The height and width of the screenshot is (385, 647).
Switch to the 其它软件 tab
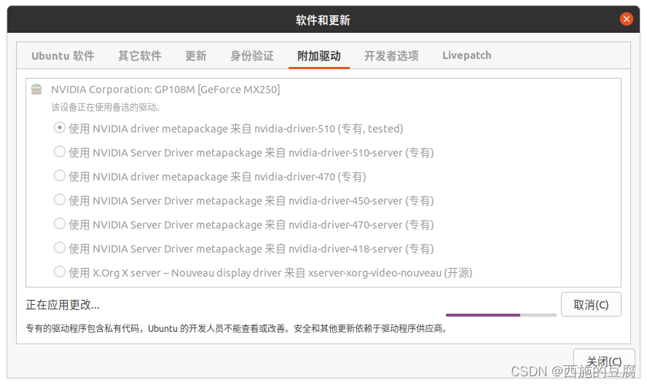(139, 55)
